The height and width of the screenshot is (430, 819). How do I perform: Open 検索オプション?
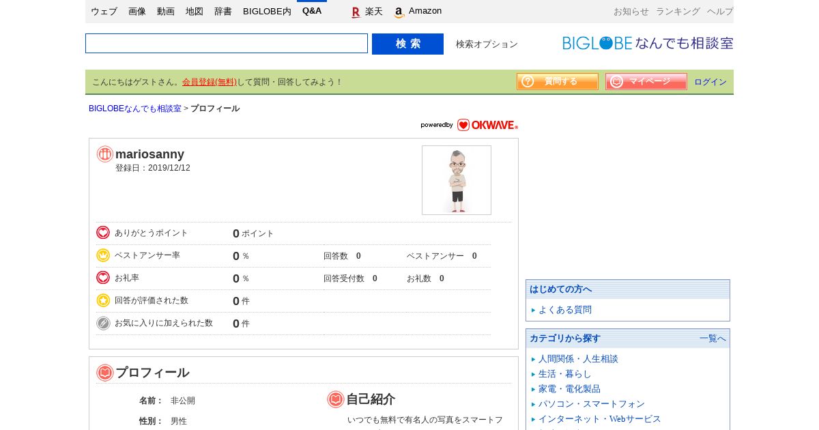[487, 44]
